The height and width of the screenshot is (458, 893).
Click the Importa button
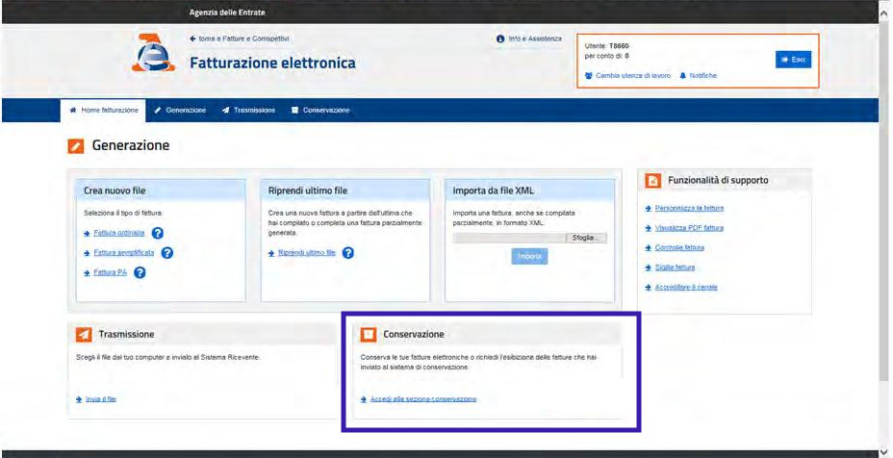(529, 256)
